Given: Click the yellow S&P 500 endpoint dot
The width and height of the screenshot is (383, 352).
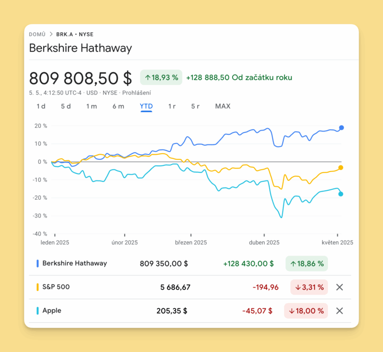Looking at the screenshot, I should click(x=341, y=168).
